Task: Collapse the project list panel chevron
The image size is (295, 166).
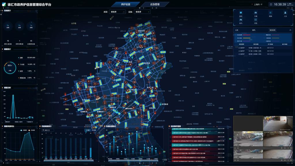Action: (290, 30)
